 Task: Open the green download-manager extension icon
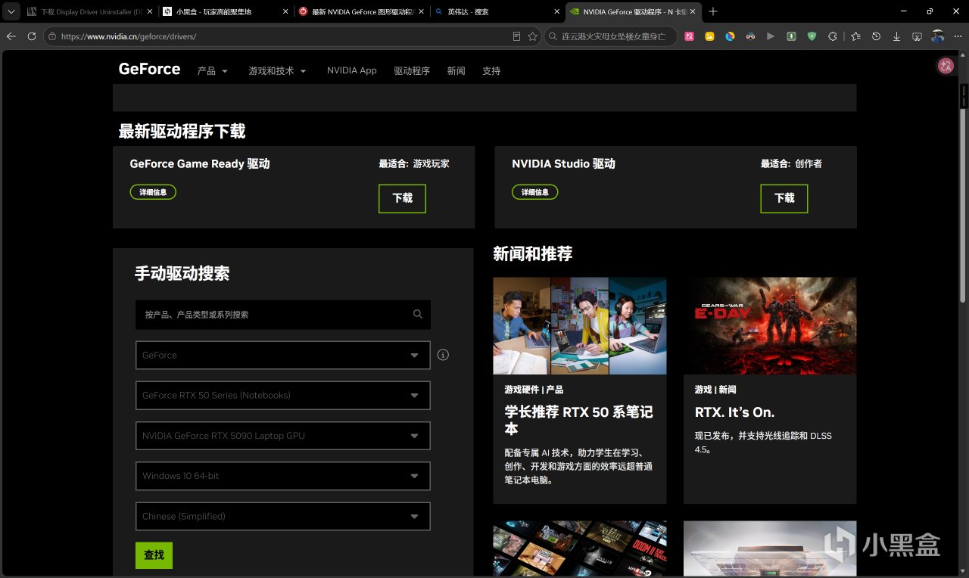click(x=791, y=36)
